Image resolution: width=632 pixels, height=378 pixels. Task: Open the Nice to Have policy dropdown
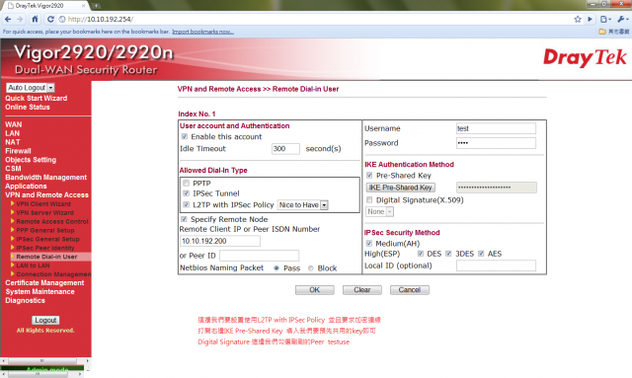pos(303,205)
